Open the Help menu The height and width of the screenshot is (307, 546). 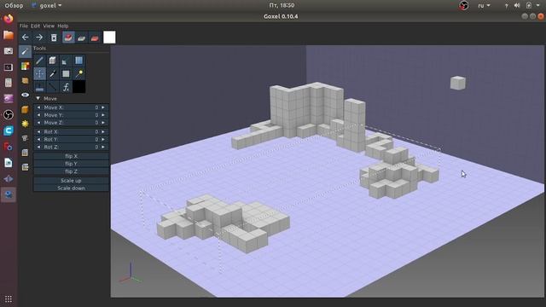(x=62, y=26)
